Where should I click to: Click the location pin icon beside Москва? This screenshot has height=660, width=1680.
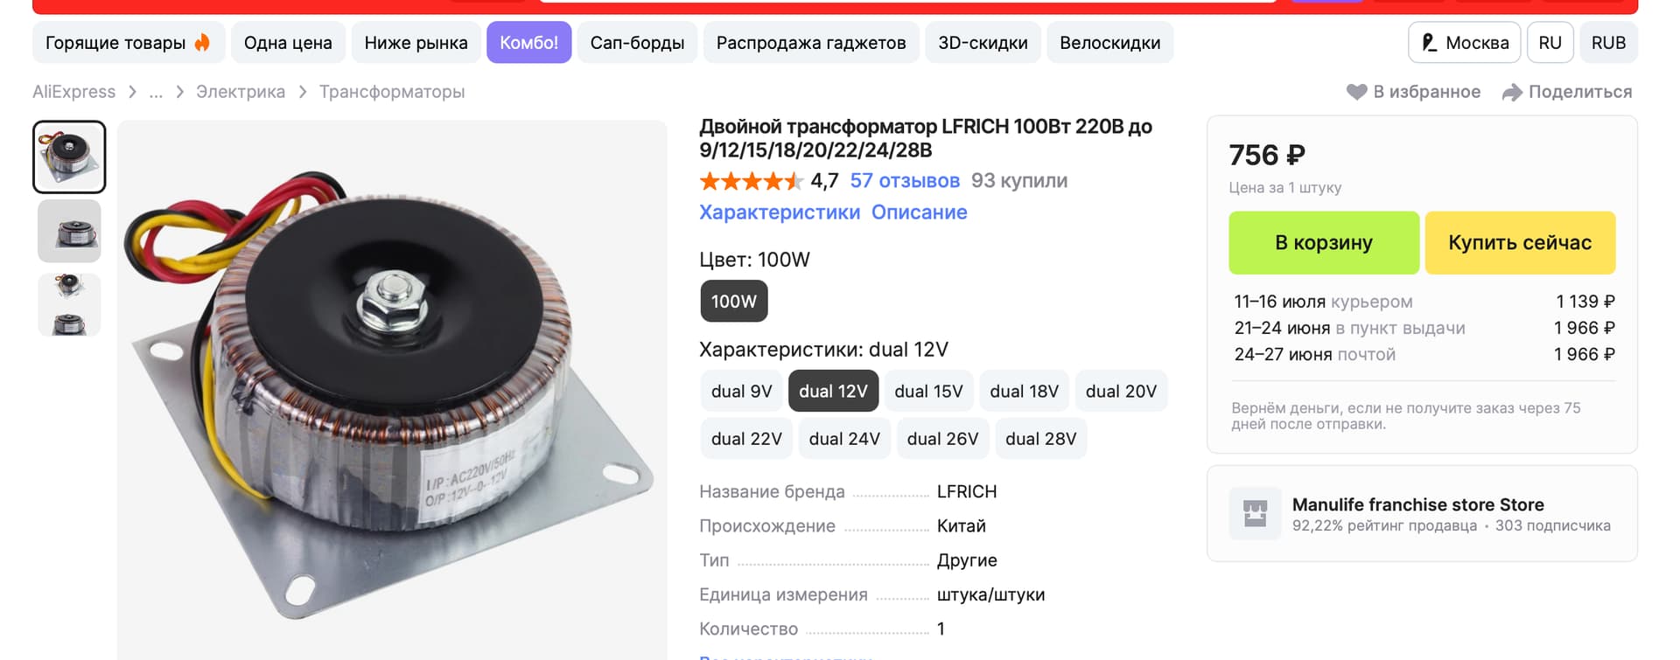coord(1429,42)
